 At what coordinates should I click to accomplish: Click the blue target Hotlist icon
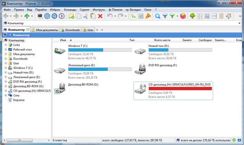click(x=47, y=16)
